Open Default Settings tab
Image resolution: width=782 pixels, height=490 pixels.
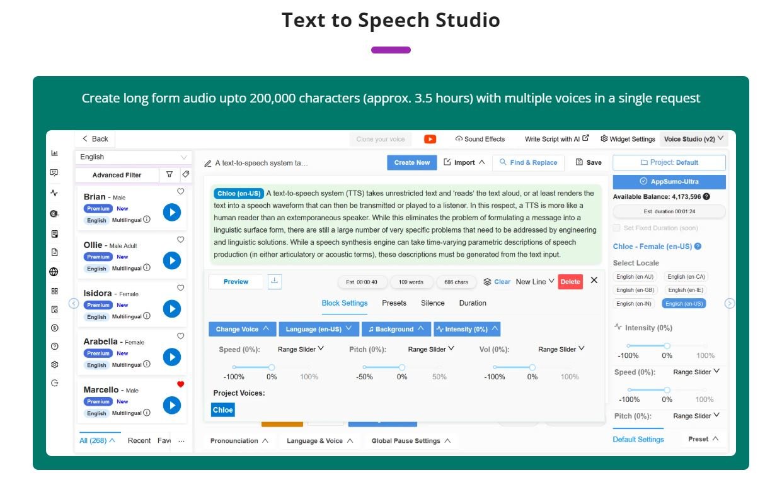pos(638,440)
